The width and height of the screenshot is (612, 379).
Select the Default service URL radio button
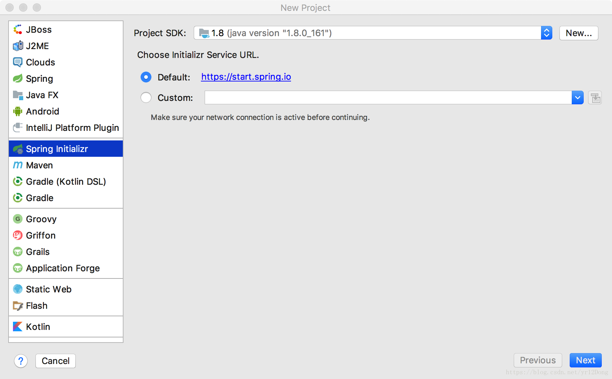(x=146, y=77)
